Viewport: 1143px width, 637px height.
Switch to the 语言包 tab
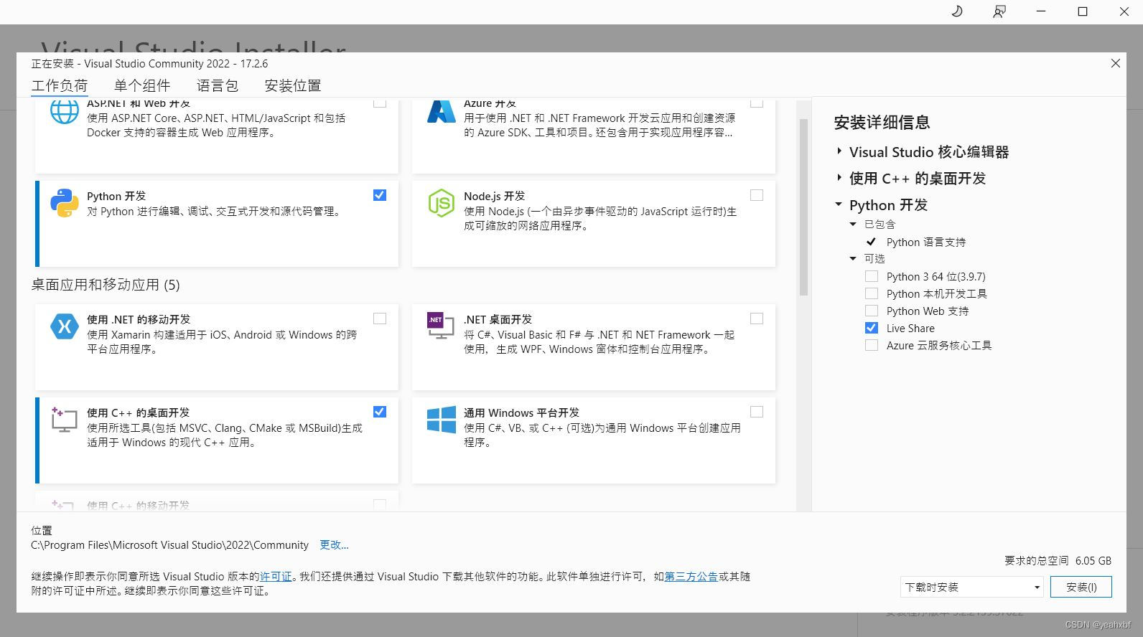(x=218, y=86)
